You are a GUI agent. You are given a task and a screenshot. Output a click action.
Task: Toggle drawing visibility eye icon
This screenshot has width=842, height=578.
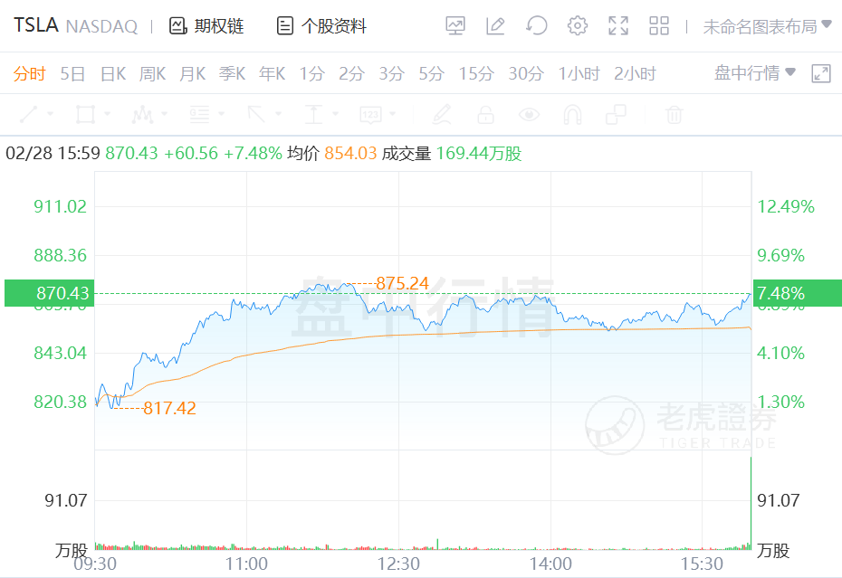[529, 115]
